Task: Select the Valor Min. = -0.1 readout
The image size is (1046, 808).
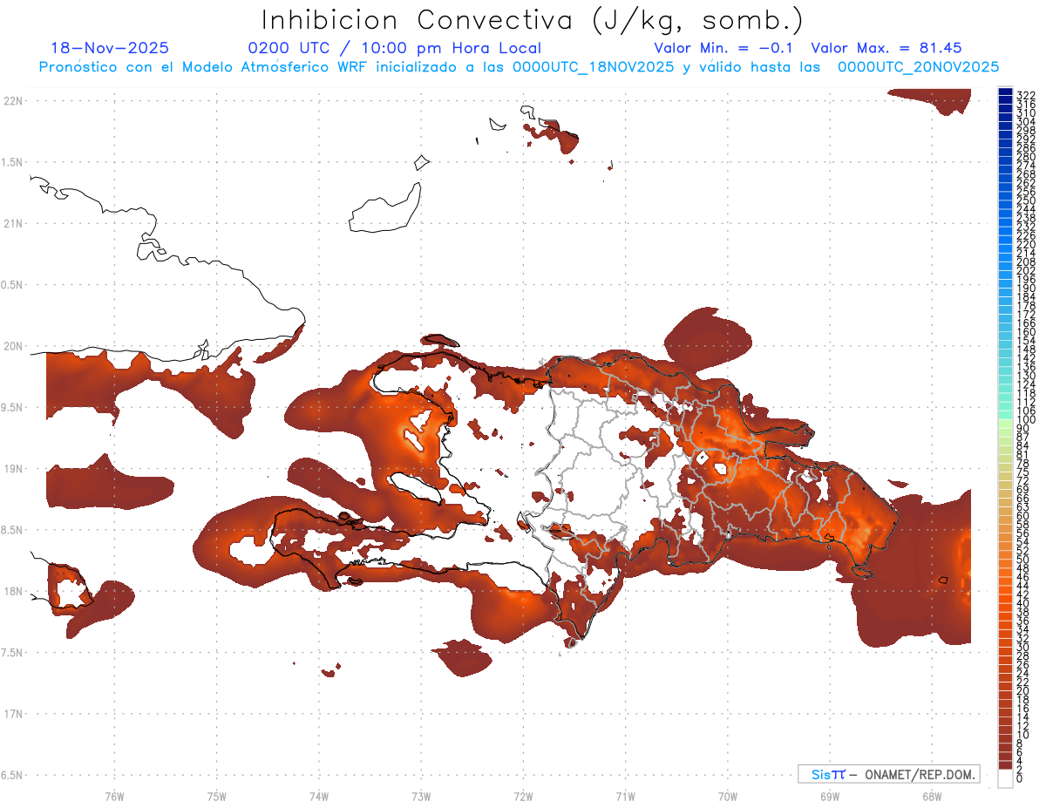Action: 723,48
